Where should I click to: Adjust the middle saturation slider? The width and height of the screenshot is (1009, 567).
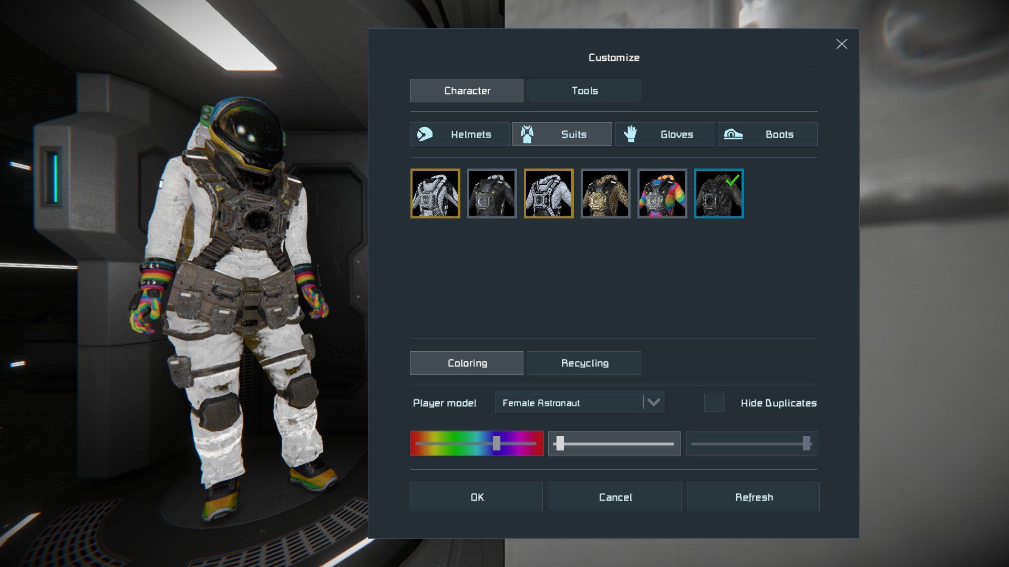(614, 444)
